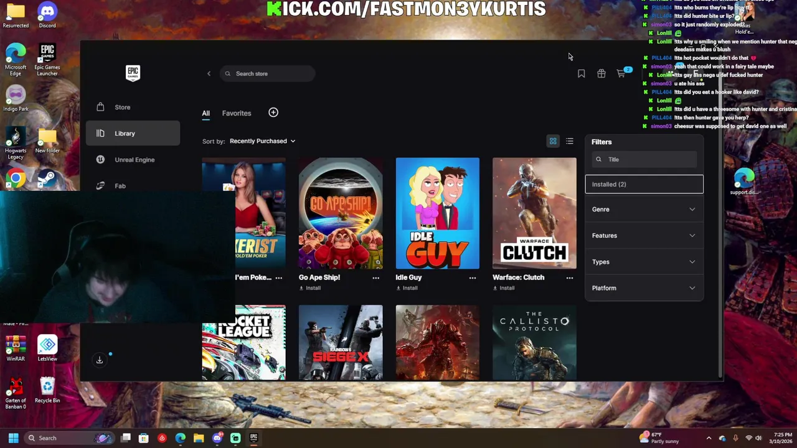This screenshot has width=797, height=448.
Task: Open LetsView desktop shortcut
Action: tap(47, 348)
